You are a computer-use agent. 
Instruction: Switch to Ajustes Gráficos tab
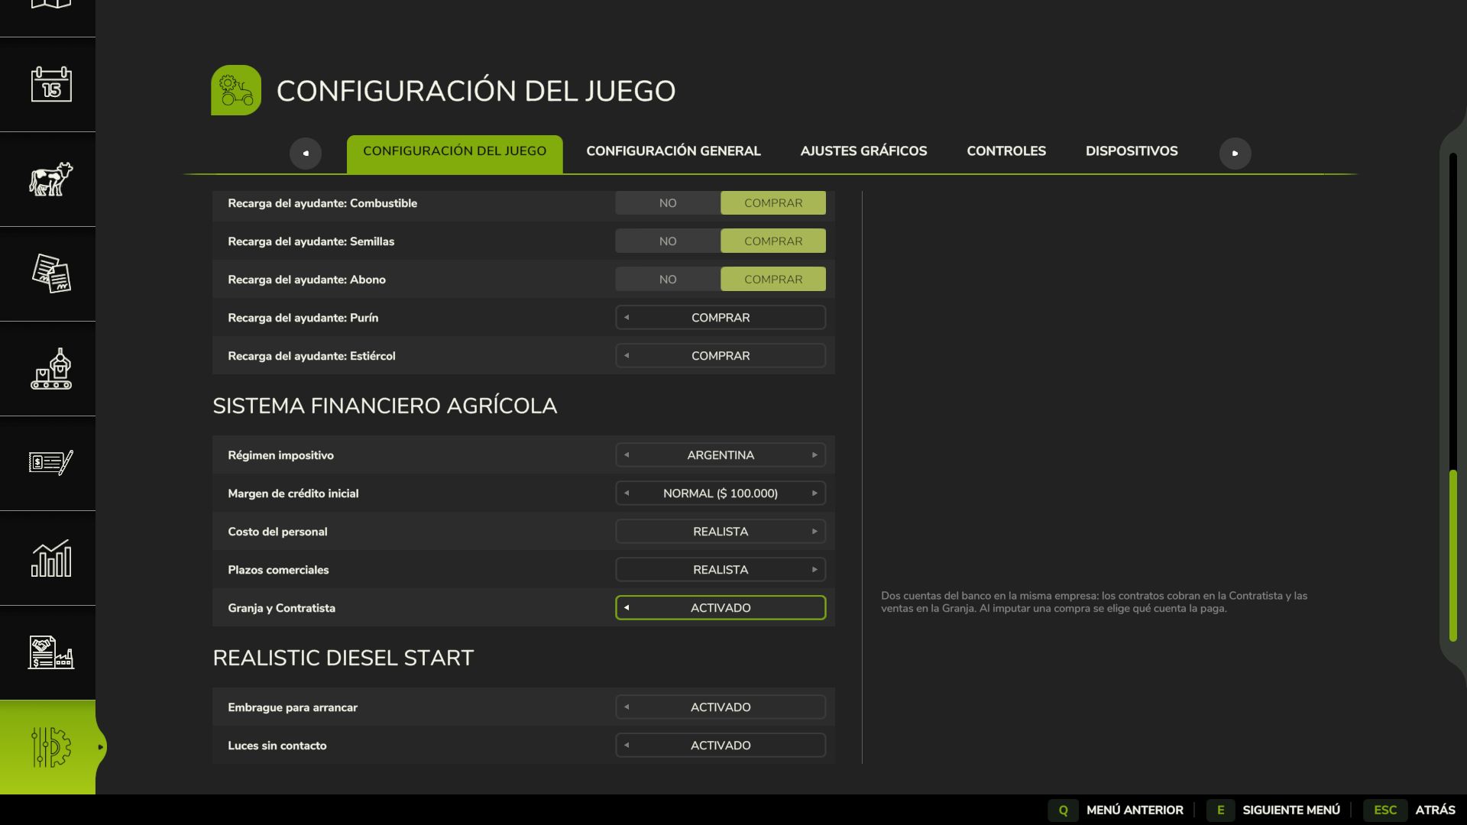(x=863, y=151)
